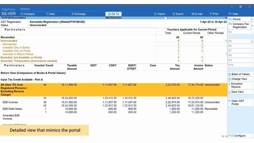Select highlighted All other ITC row
Screen dimensions: 254x143
pos(114,90)
